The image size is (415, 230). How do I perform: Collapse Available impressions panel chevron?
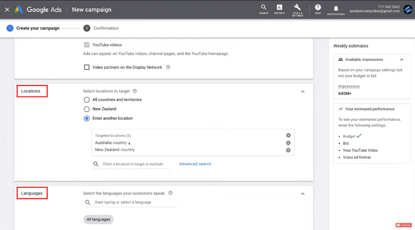point(402,60)
